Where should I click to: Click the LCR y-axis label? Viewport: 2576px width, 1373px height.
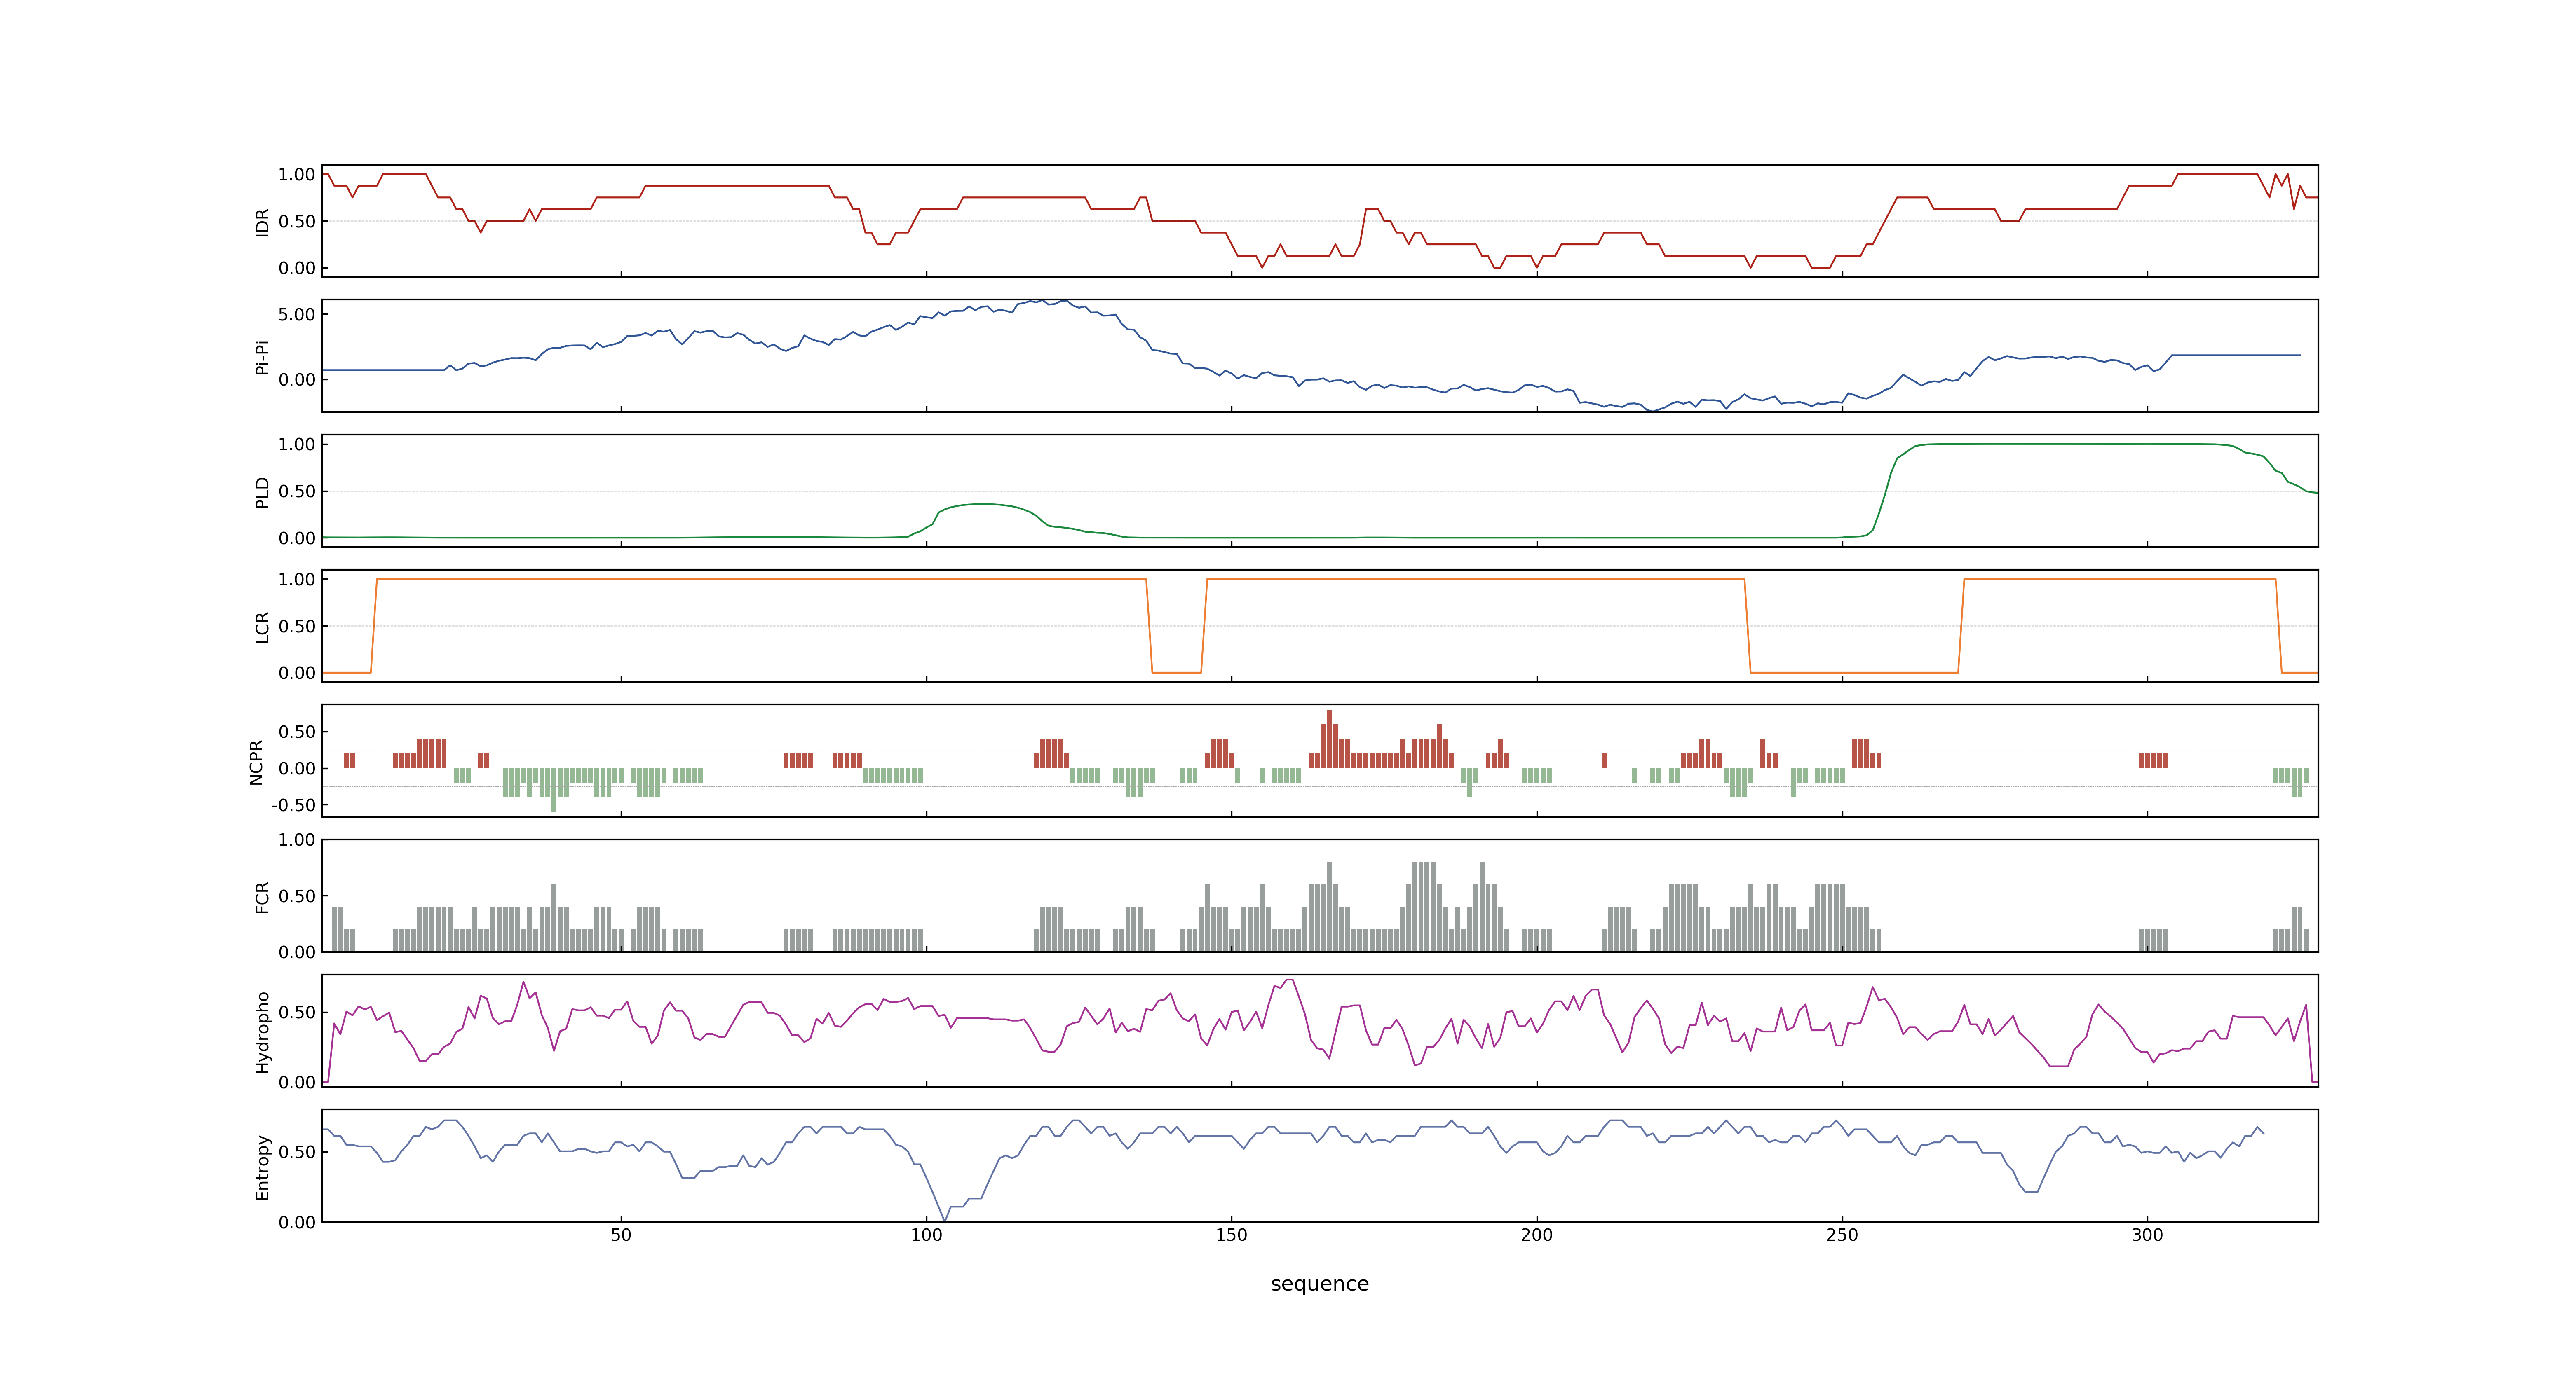(263, 627)
